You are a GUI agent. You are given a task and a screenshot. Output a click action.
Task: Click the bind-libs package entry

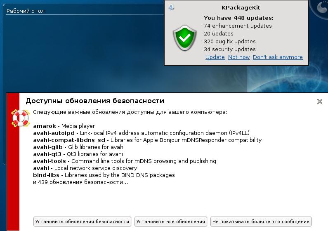pyautogui.click(x=104, y=175)
